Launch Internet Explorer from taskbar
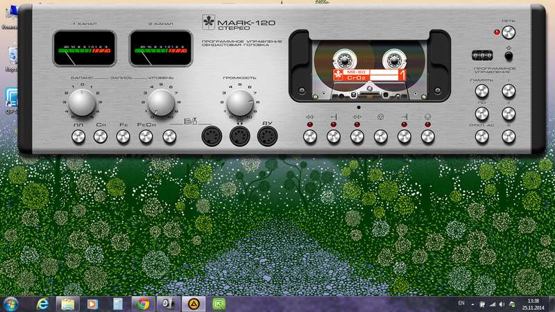Screen dimensions: 555x312 pyautogui.click(x=43, y=304)
